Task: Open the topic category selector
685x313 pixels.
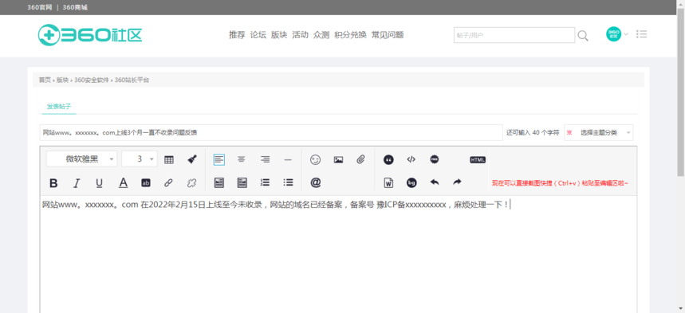Action: point(598,133)
